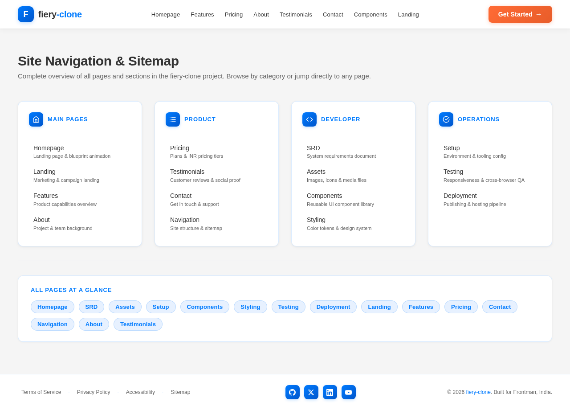Open About in the top navigation

click(x=261, y=14)
